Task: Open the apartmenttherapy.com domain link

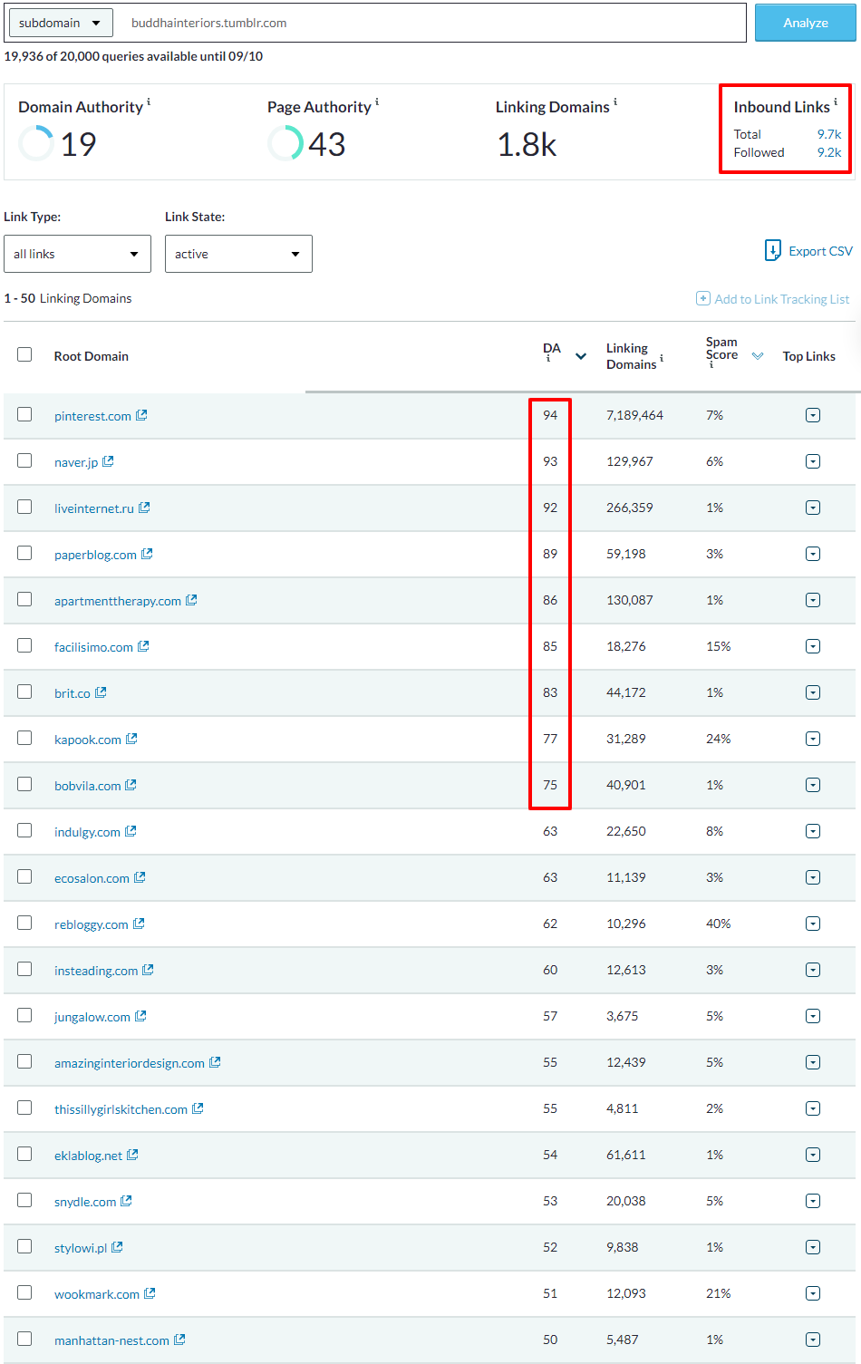Action: coord(118,601)
